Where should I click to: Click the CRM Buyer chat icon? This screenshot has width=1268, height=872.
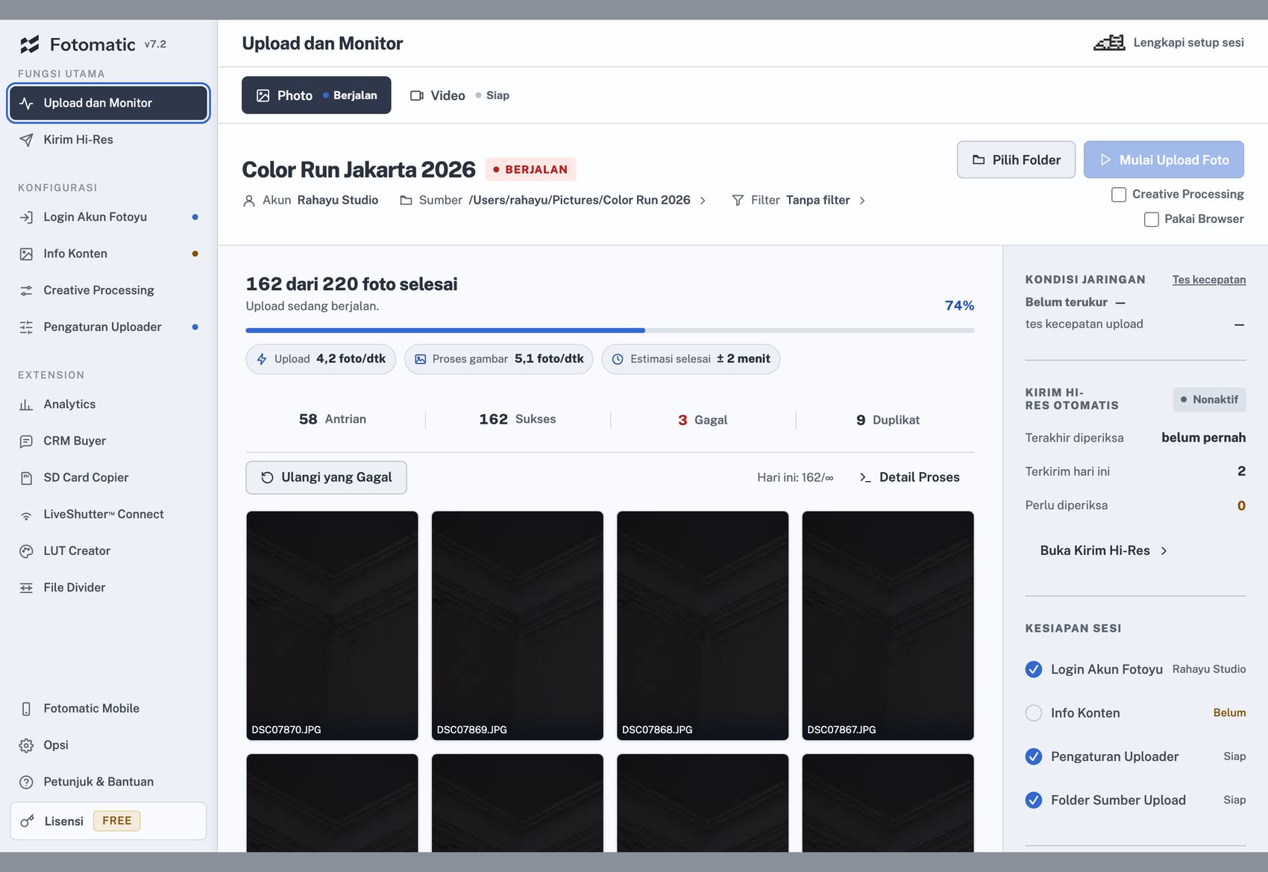26,441
